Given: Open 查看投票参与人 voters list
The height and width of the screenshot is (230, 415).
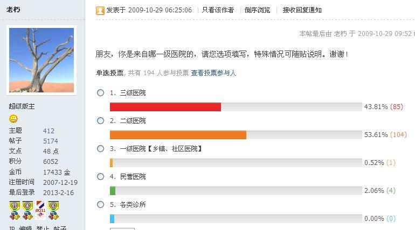Looking at the screenshot, I should coord(213,73).
